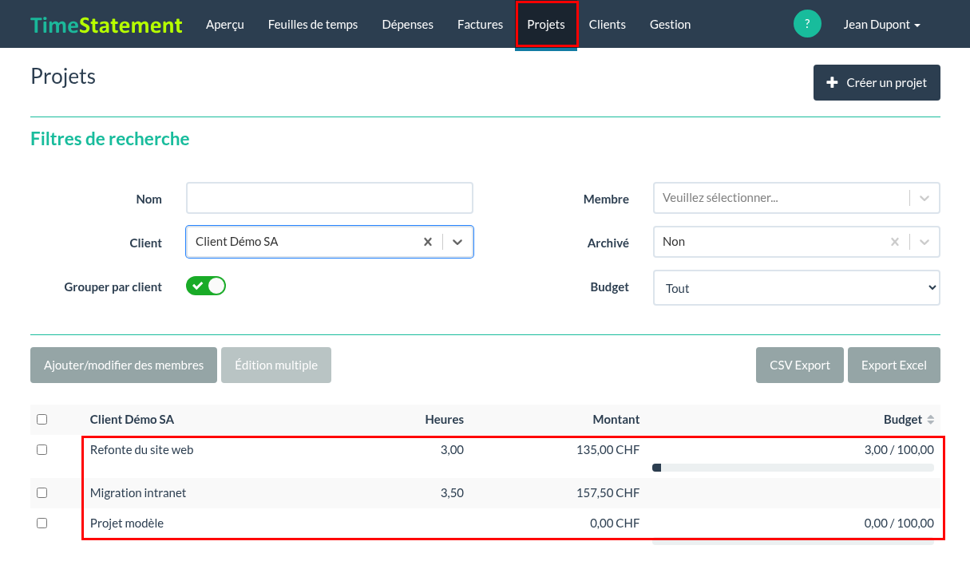The height and width of the screenshot is (561, 970).
Task: Open the help question mark icon
Action: 807,24
